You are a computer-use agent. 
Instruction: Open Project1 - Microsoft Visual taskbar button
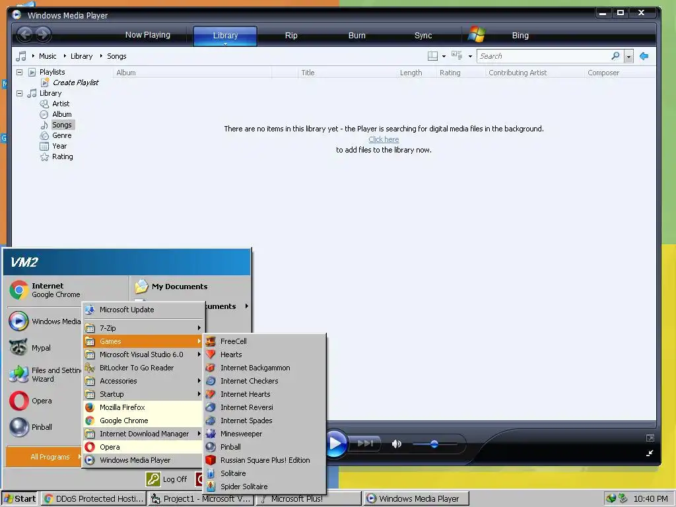[201, 498]
